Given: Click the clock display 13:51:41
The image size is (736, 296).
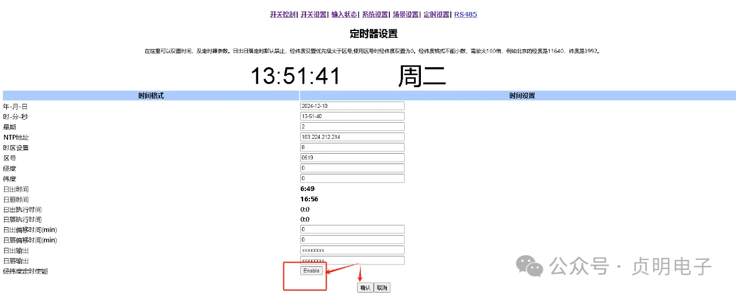Looking at the screenshot, I should 295,76.
